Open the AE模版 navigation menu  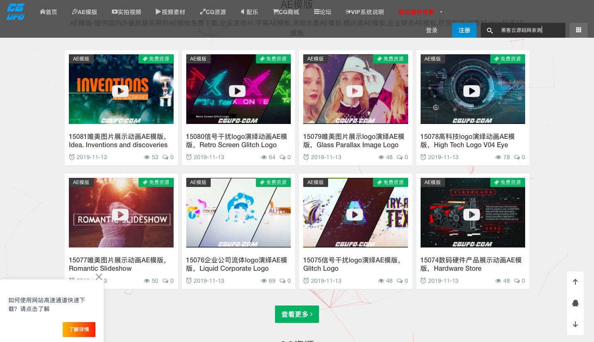tap(85, 12)
